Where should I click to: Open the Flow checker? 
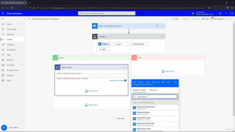point(217,19)
